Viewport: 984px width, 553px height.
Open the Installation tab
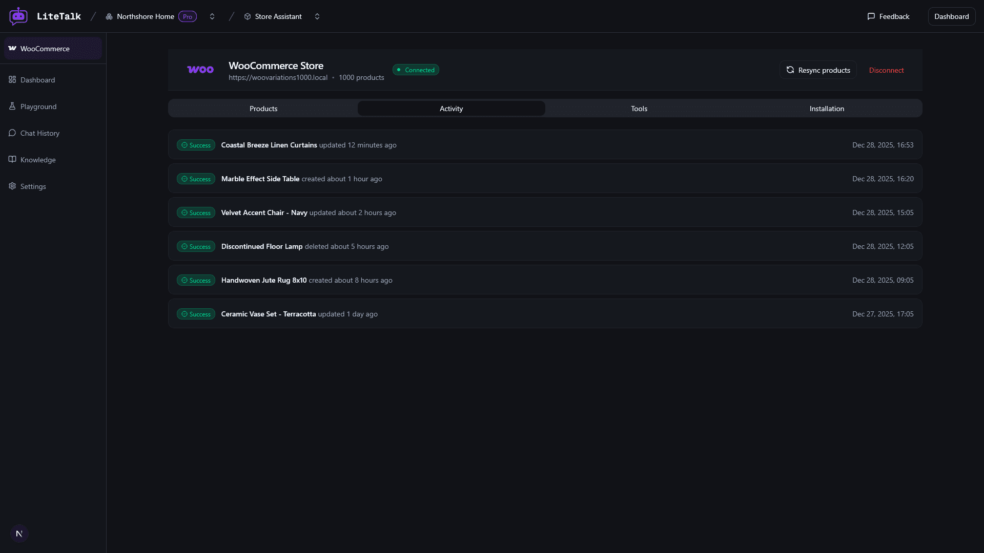(826, 108)
